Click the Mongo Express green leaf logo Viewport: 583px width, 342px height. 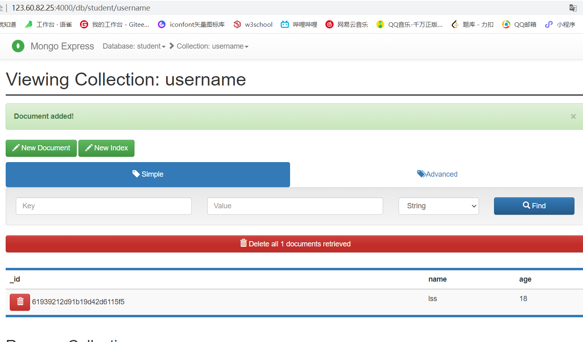pyautogui.click(x=18, y=46)
